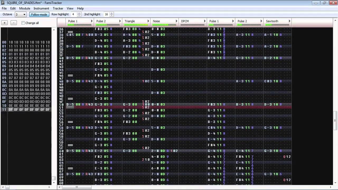Open the File menu
The width and height of the screenshot is (338, 190).
point(4,8)
